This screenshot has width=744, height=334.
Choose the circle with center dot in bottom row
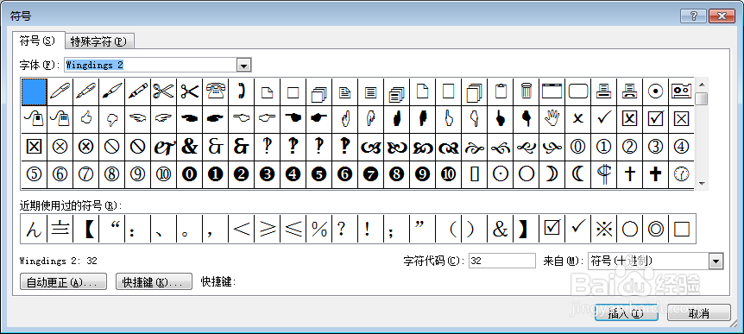click(500, 174)
